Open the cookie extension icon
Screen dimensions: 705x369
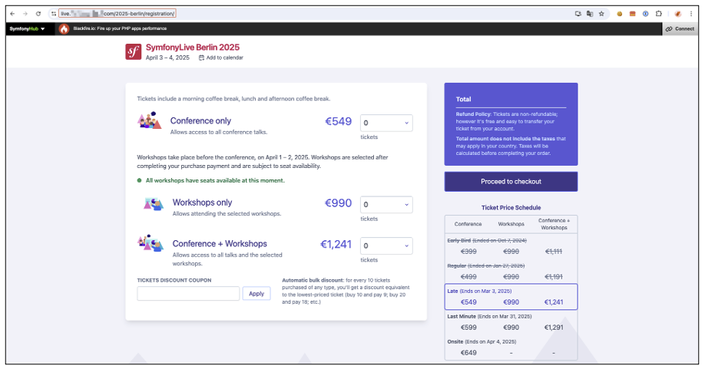tap(620, 14)
